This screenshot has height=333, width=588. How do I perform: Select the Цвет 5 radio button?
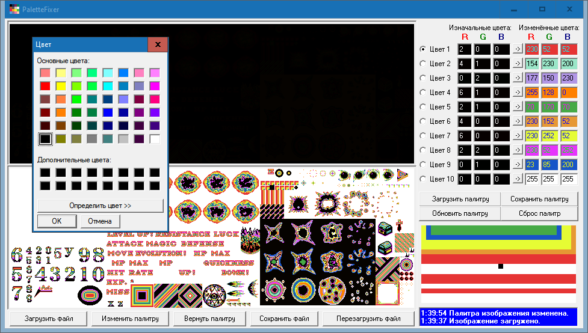423,107
